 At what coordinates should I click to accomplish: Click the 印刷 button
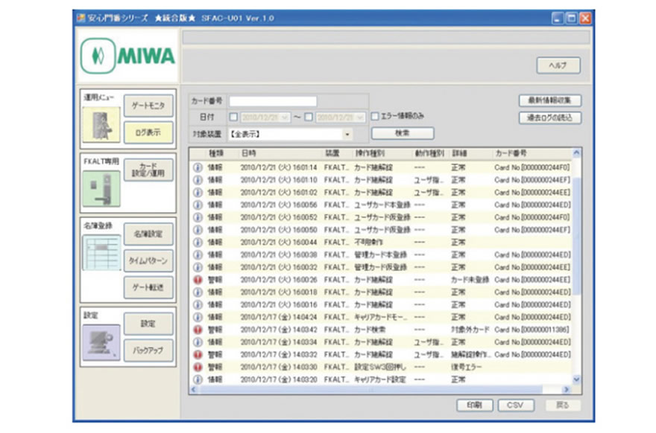pos(474,405)
